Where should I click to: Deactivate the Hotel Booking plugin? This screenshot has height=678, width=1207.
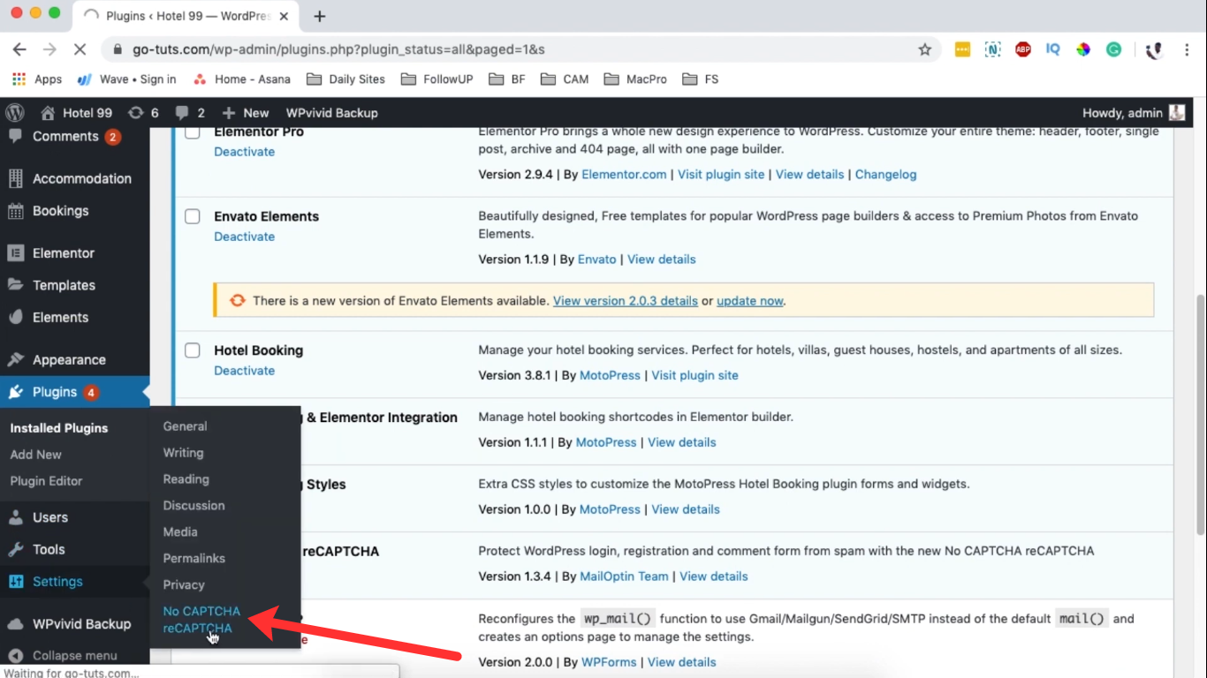[244, 371]
